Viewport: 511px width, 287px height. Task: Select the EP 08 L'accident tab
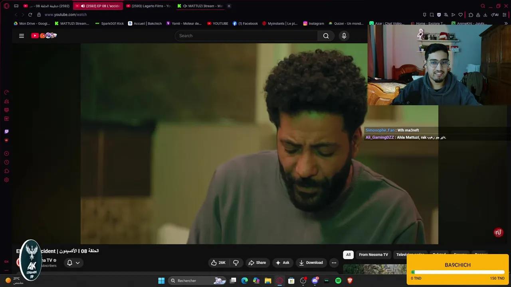tap(98, 6)
